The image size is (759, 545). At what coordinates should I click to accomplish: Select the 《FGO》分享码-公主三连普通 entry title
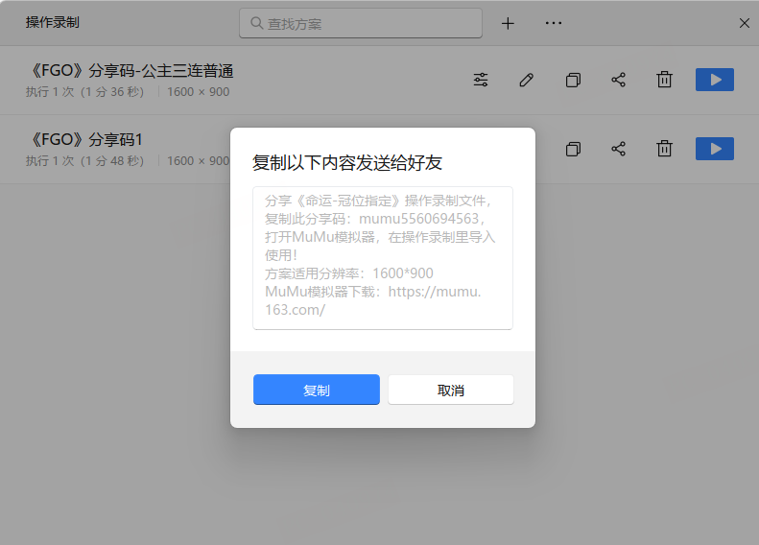(130, 70)
